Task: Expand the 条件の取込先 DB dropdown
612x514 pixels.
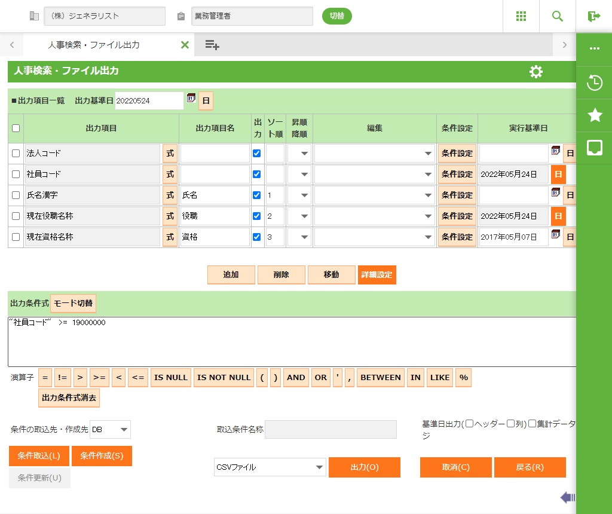Action: (110, 429)
